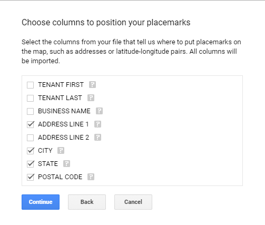
Task: Untick the POSTAL CODE checkbox
Action: tap(30, 177)
